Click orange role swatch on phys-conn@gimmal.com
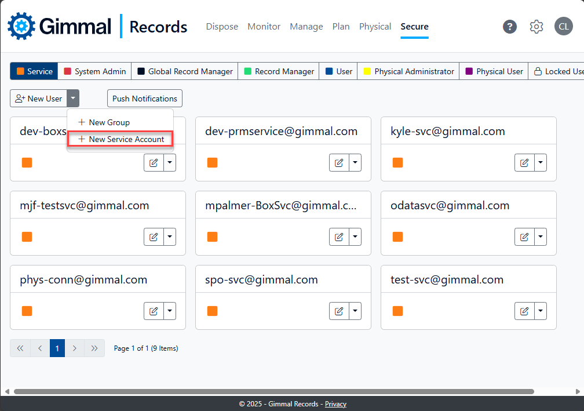This screenshot has width=584, height=411. coord(27,311)
